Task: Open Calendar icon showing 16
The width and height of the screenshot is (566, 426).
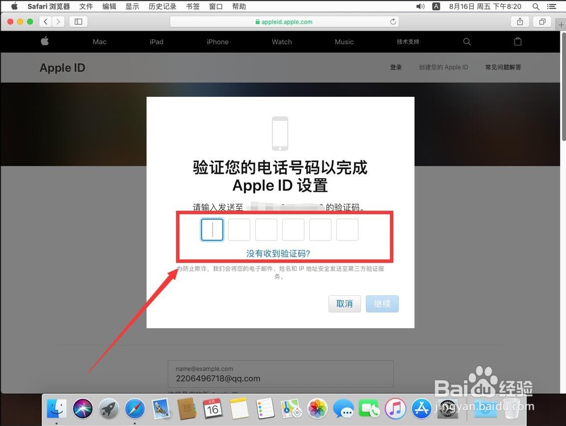Action: [213, 408]
